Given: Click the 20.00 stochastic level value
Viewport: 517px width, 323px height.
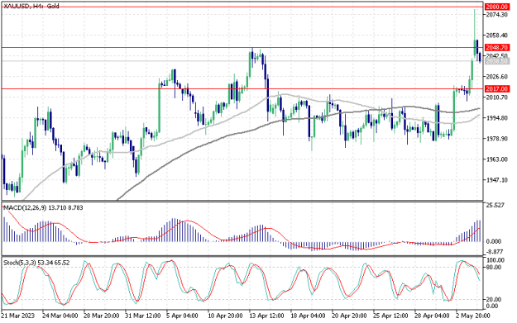Looking at the screenshot, I should [494, 299].
